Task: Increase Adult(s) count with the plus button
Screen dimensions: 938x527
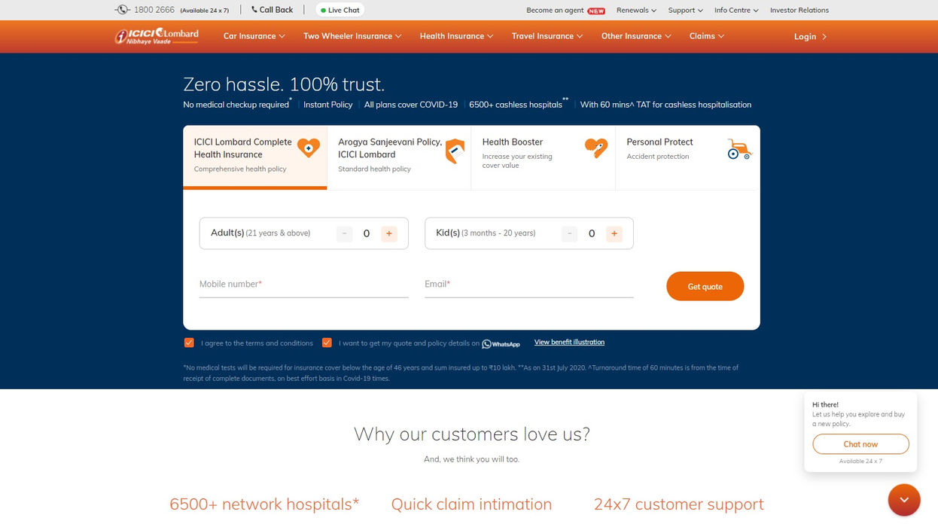Action: 389,233
